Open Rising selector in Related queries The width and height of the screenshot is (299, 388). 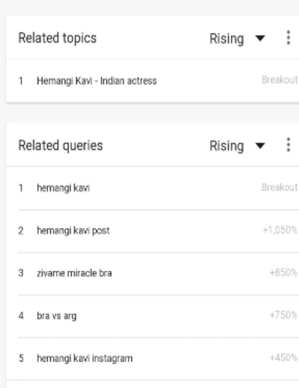227,146
